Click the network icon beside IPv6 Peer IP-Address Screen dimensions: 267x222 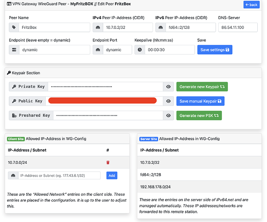click(161, 27)
